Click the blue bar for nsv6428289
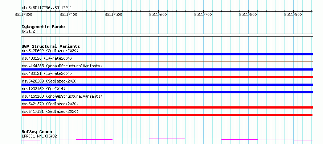This screenshot has height=144, width=323. point(167,85)
